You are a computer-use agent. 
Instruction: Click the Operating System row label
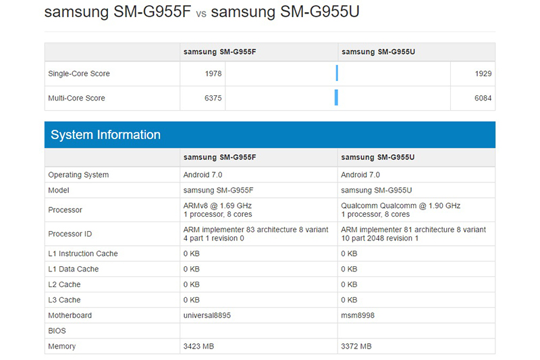click(x=78, y=175)
